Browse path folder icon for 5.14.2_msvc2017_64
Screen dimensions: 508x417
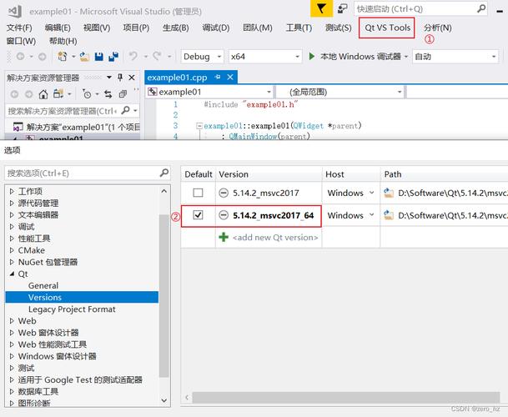[x=389, y=215]
